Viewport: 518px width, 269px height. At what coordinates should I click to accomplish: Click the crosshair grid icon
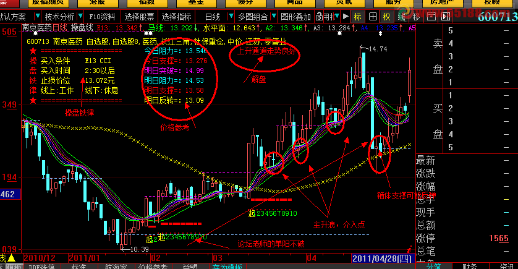(373, 17)
